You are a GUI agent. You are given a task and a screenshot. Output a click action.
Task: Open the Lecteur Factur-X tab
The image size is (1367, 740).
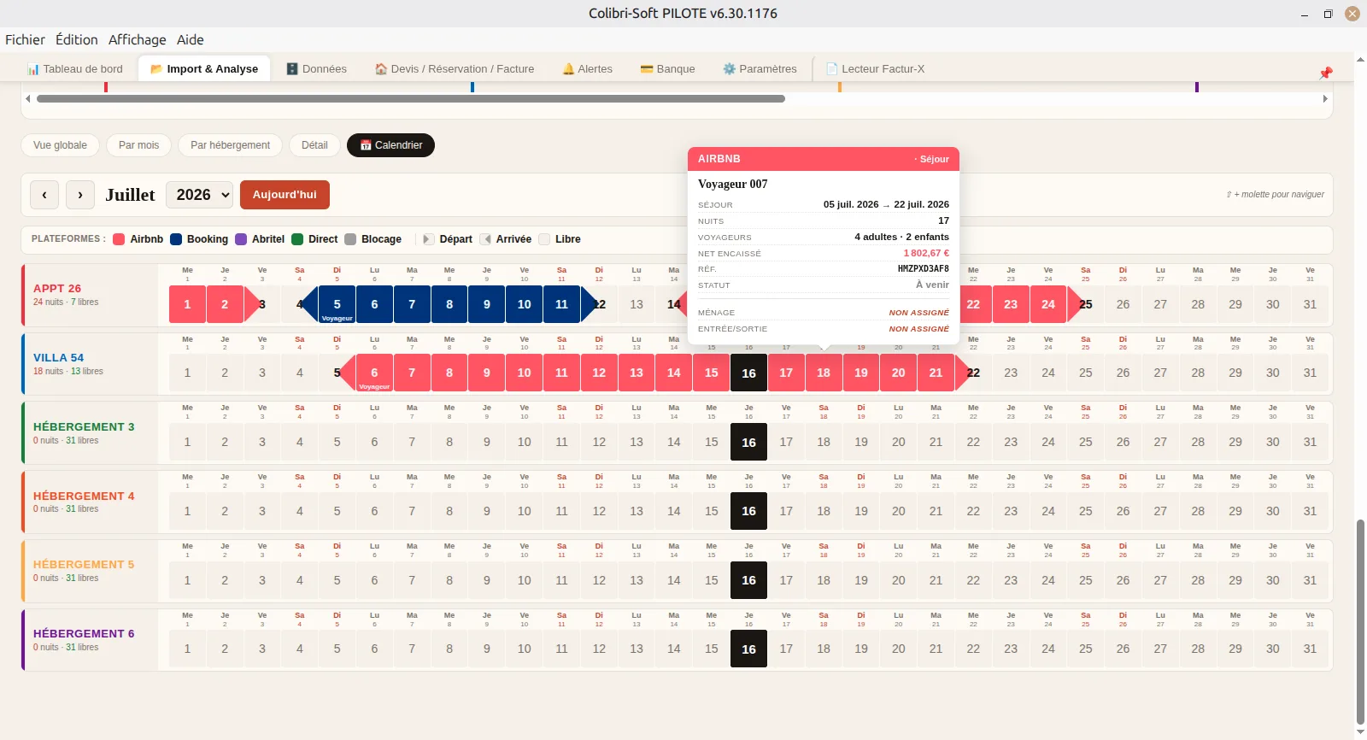click(875, 69)
